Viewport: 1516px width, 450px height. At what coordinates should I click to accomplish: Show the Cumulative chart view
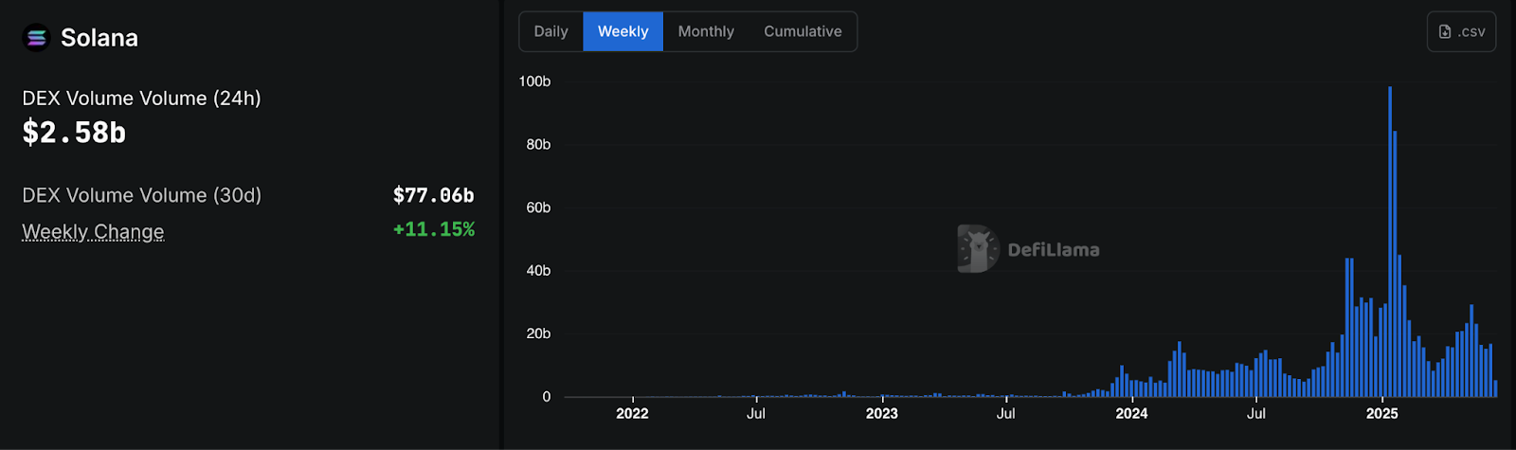pos(803,31)
